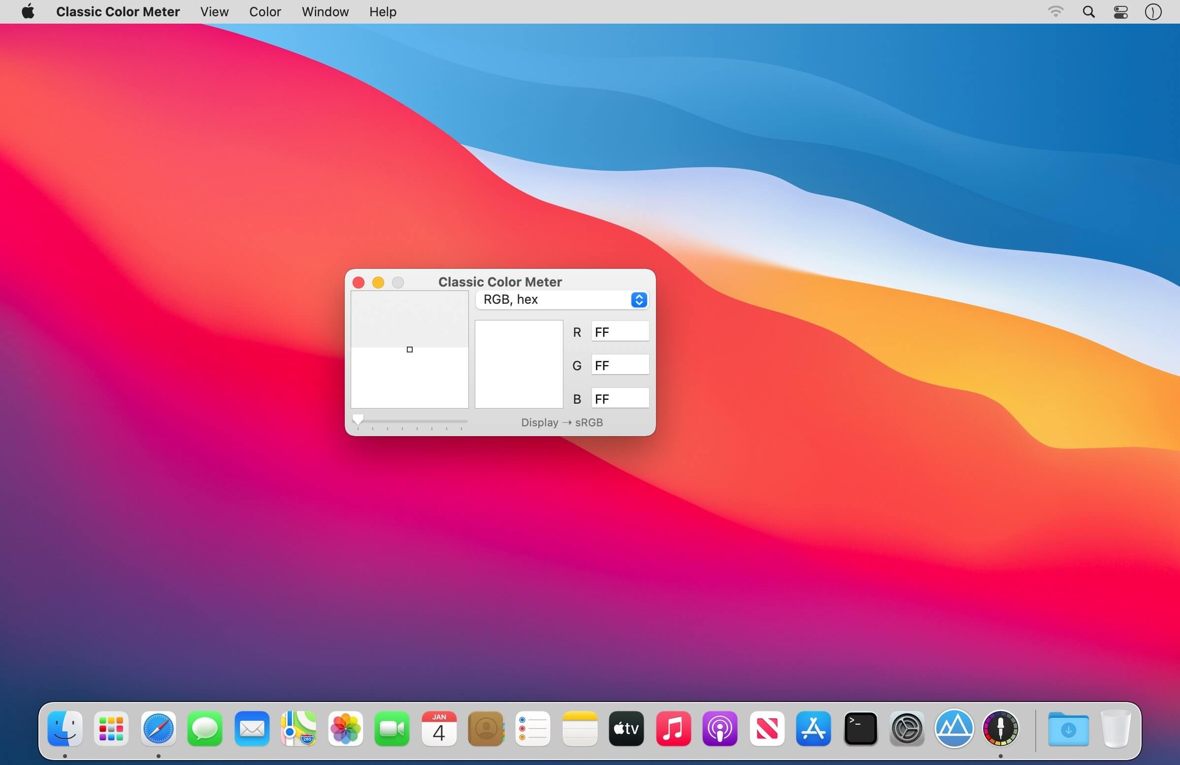This screenshot has height=765, width=1180.
Task: Open the View menu
Action: click(x=214, y=12)
